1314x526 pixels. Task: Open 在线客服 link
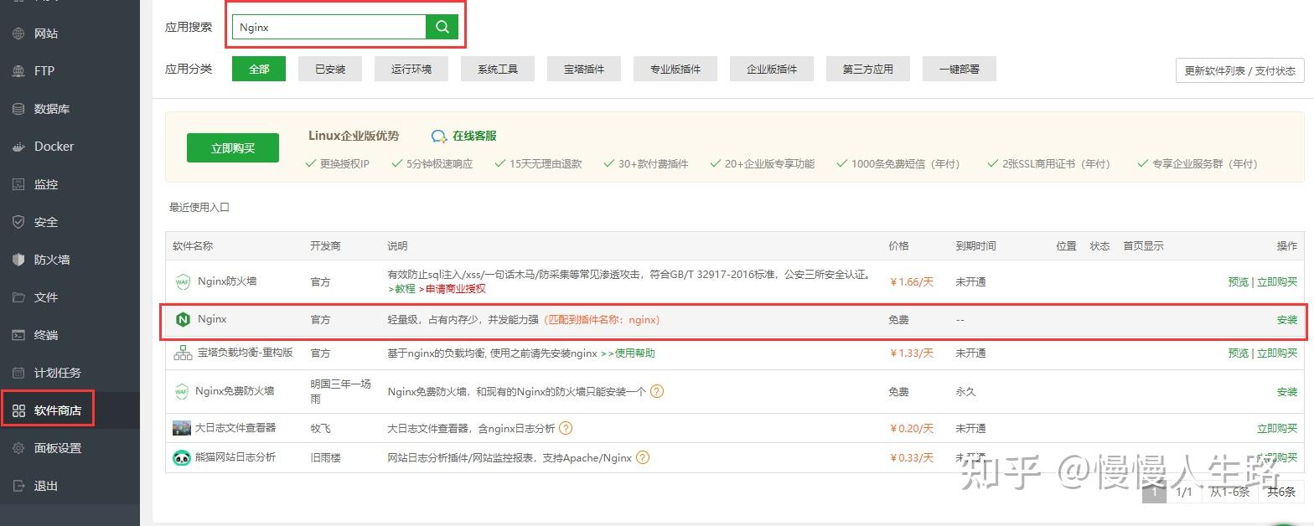(x=474, y=136)
